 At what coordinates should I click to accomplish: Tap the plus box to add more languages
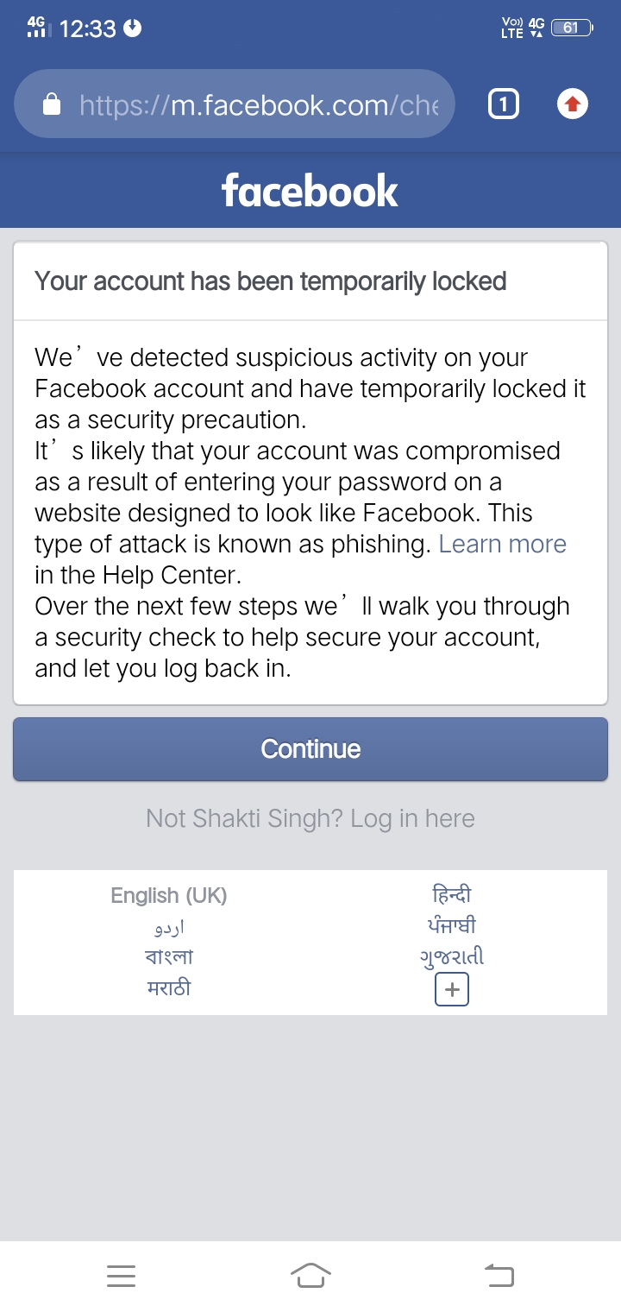[451, 988]
